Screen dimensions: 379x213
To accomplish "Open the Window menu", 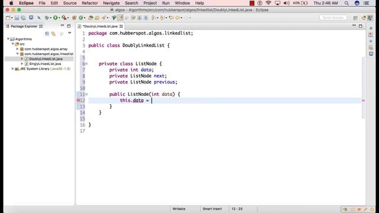I will click(182, 3).
